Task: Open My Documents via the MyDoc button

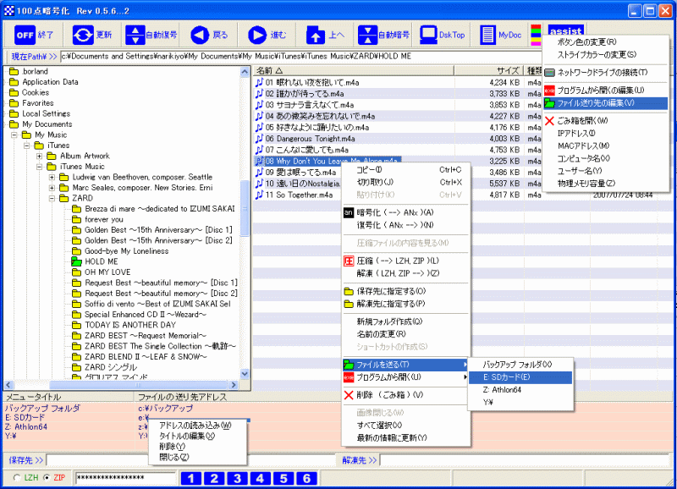Action: 499,35
